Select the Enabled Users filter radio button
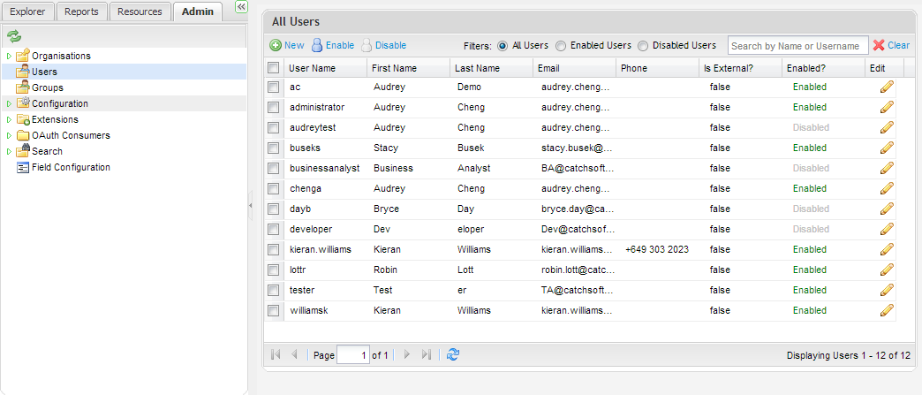 click(561, 45)
